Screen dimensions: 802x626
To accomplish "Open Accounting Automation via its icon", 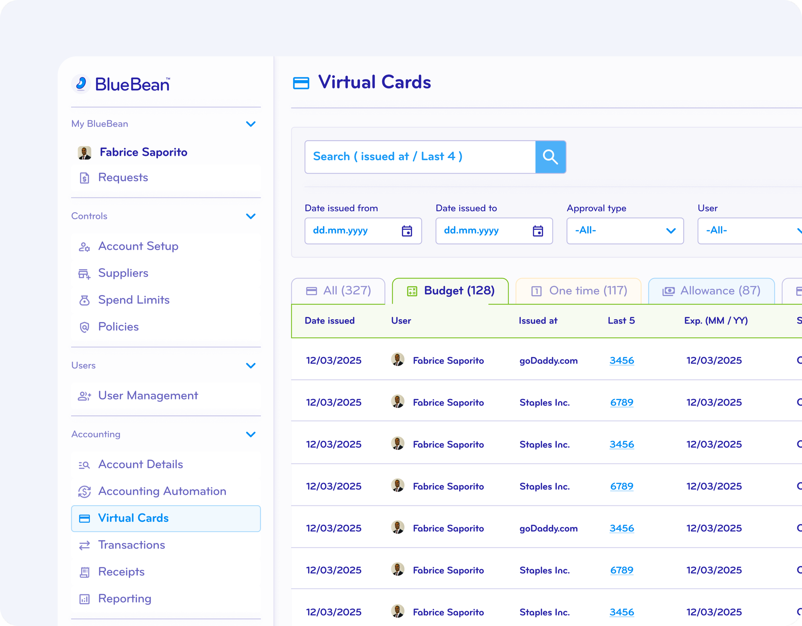I will click(84, 491).
